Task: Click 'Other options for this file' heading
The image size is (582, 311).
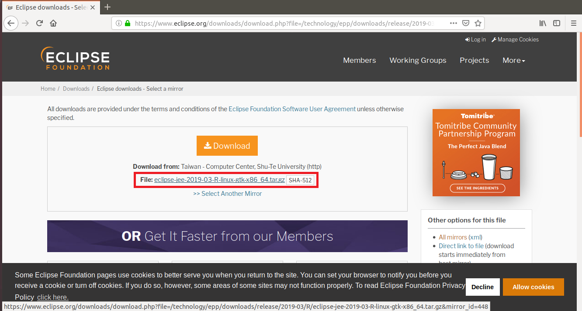Action: [x=467, y=220]
